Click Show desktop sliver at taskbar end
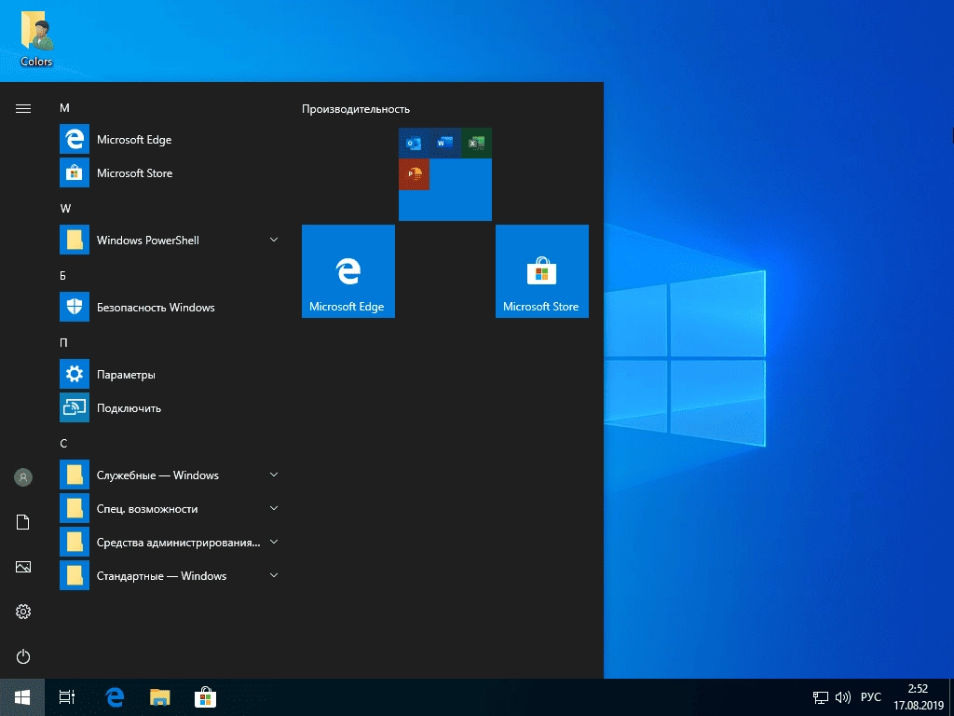Viewport: 954px width, 716px height. (x=951, y=697)
